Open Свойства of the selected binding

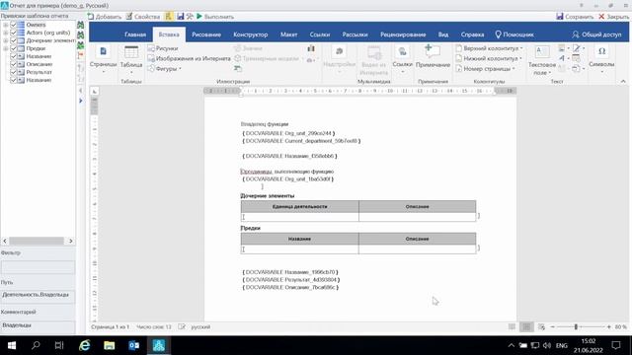tap(142, 17)
